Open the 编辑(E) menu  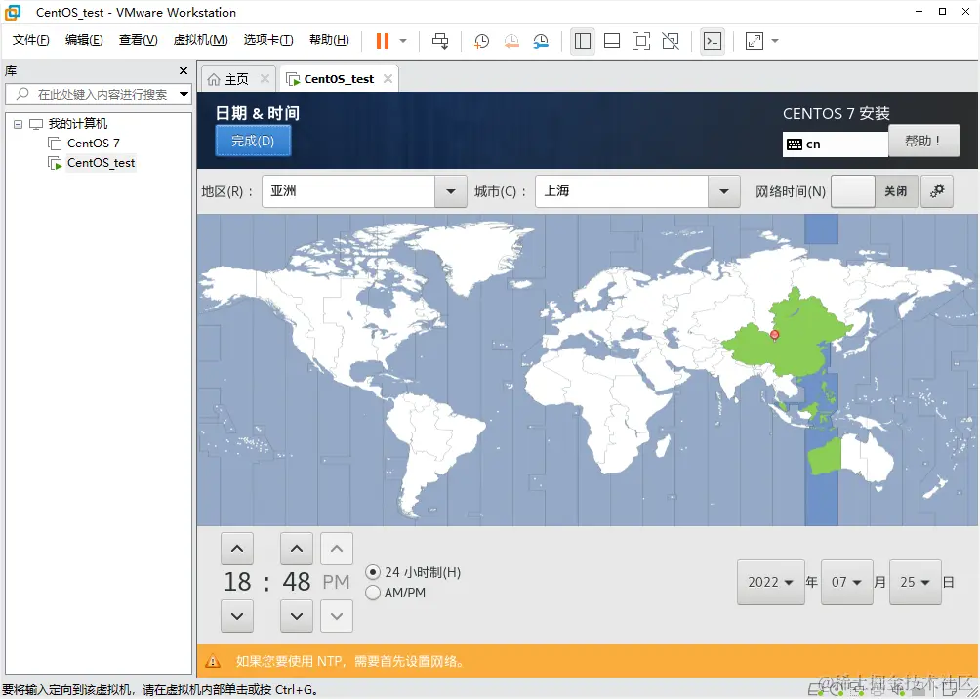coord(84,40)
